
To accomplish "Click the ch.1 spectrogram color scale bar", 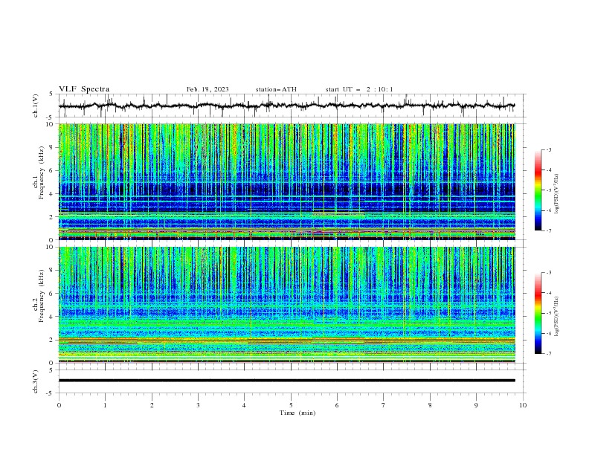I will (x=538, y=190).
